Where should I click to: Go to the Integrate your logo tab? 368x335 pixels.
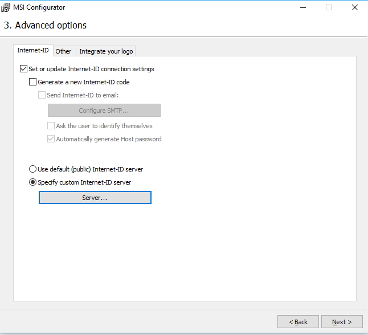click(x=106, y=51)
